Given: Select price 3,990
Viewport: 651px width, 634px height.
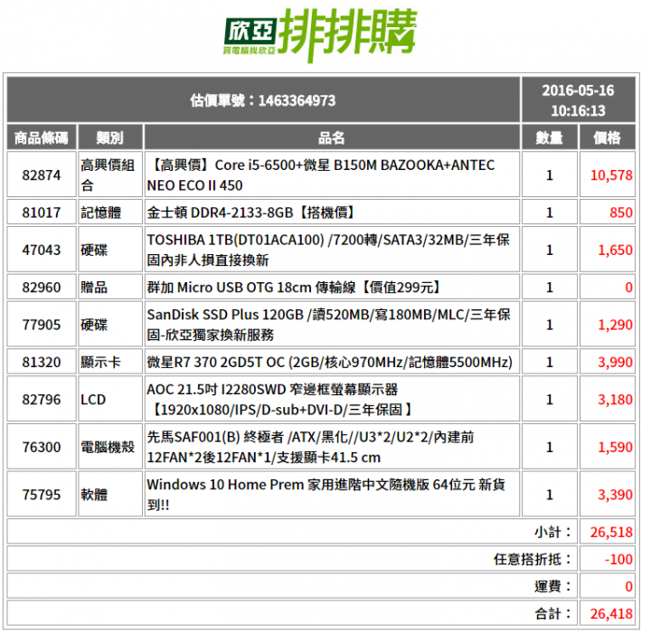Looking at the screenshot, I should 616,362.
